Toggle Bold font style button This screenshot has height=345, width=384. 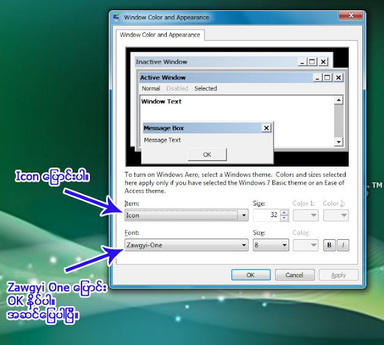click(329, 245)
